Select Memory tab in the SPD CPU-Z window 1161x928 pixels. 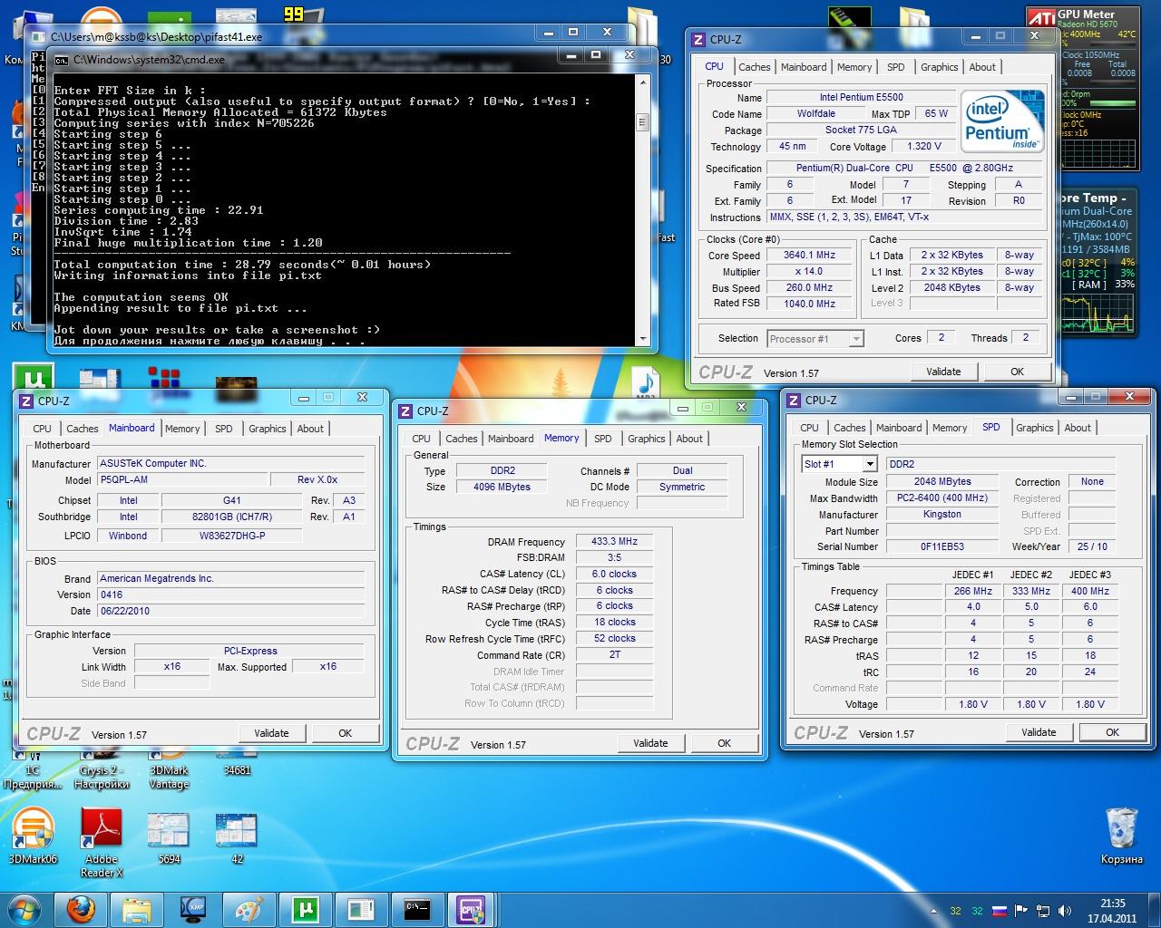(950, 428)
